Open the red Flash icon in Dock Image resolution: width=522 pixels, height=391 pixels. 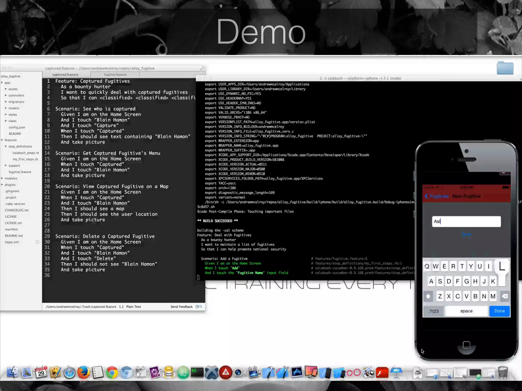pyautogui.click(x=382, y=373)
